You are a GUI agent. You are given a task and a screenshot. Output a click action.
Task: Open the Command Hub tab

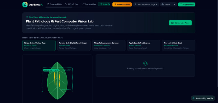click(54, 4)
